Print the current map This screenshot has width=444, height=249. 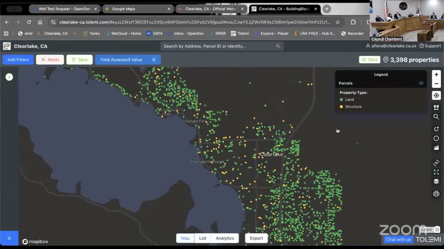pyautogui.click(x=436, y=194)
